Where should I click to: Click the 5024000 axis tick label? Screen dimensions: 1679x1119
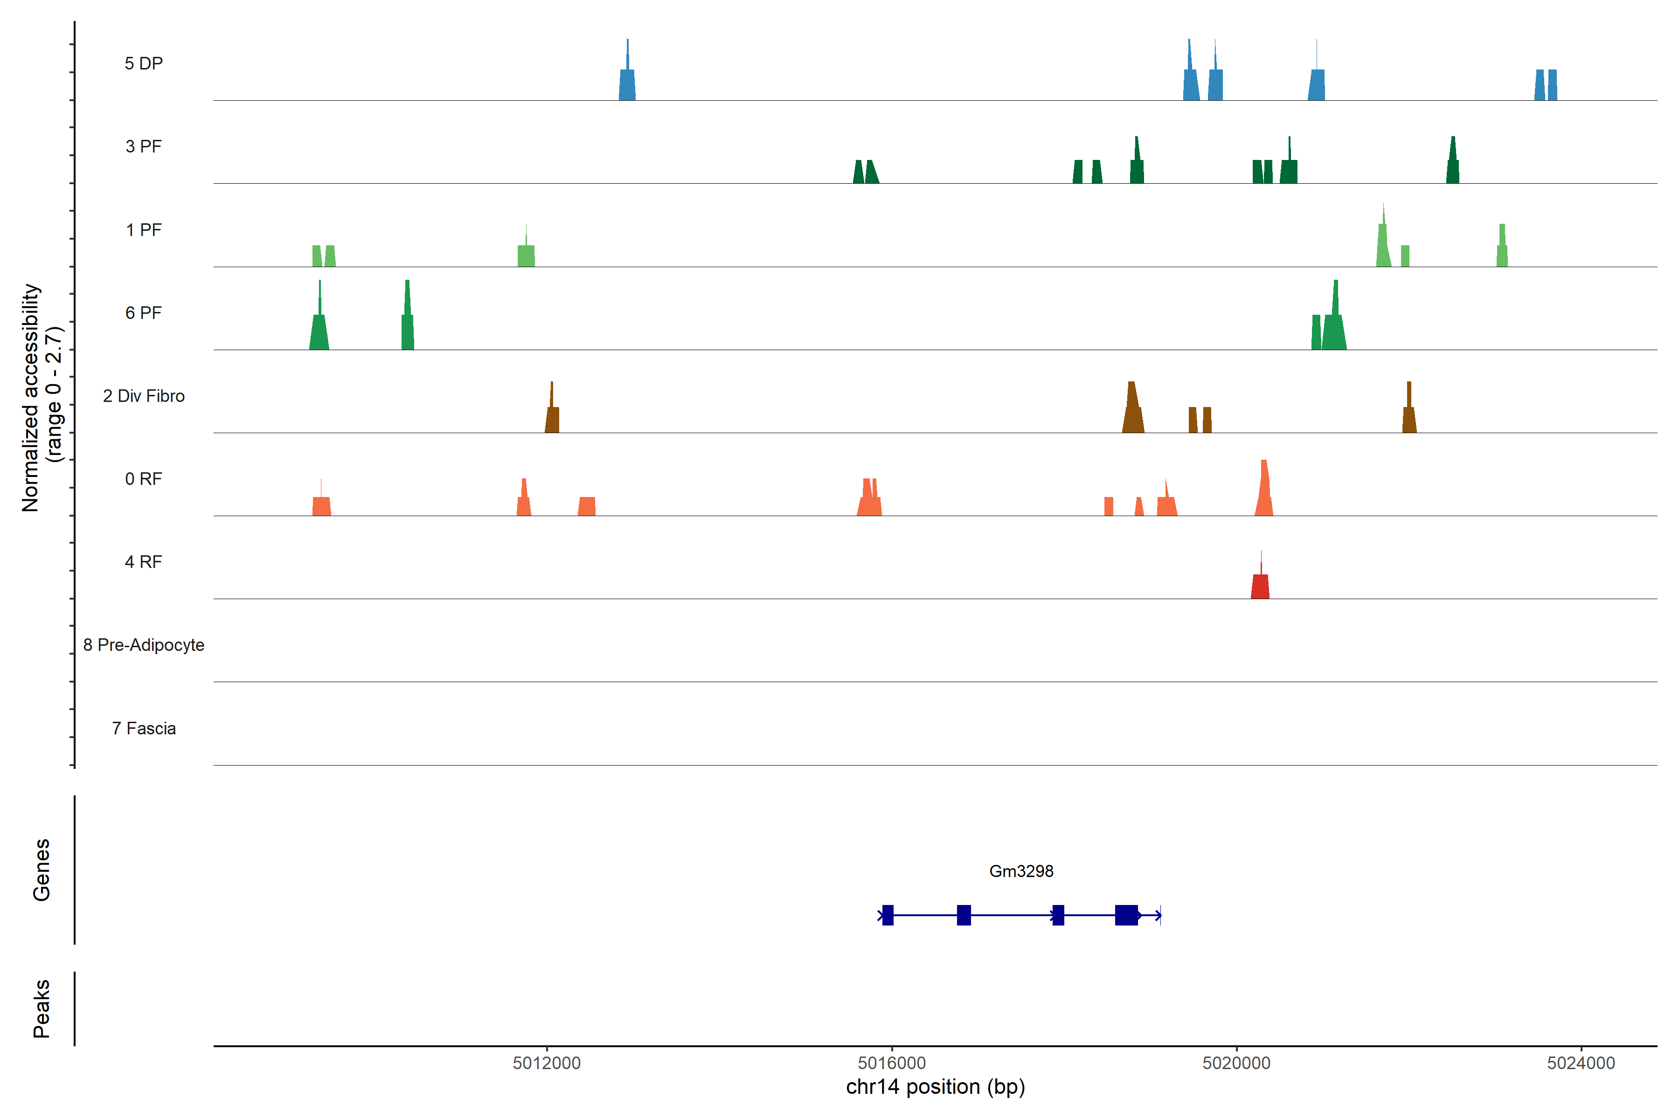1581,1063
